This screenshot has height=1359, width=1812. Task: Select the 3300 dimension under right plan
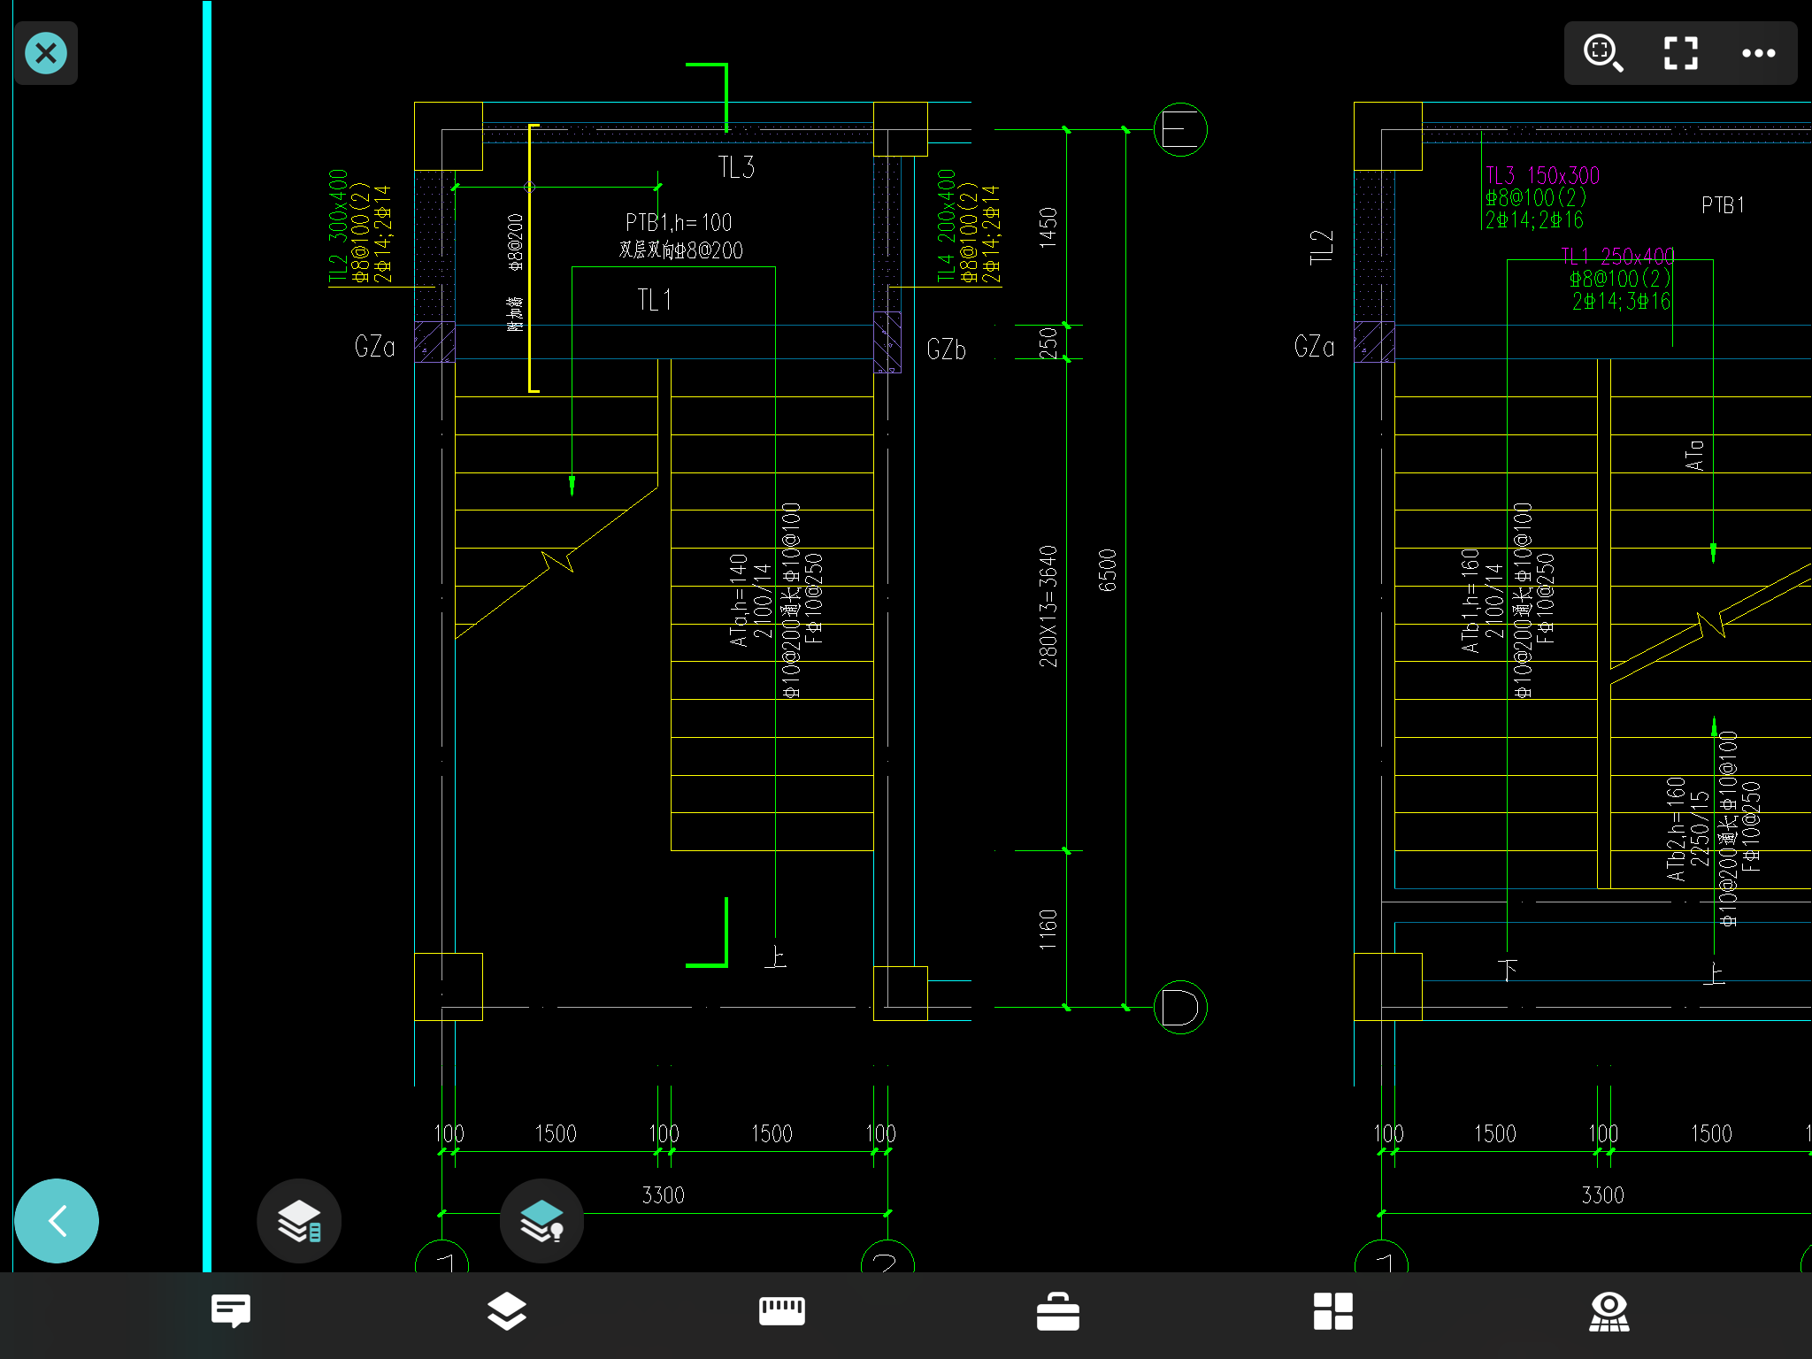point(1602,1195)
